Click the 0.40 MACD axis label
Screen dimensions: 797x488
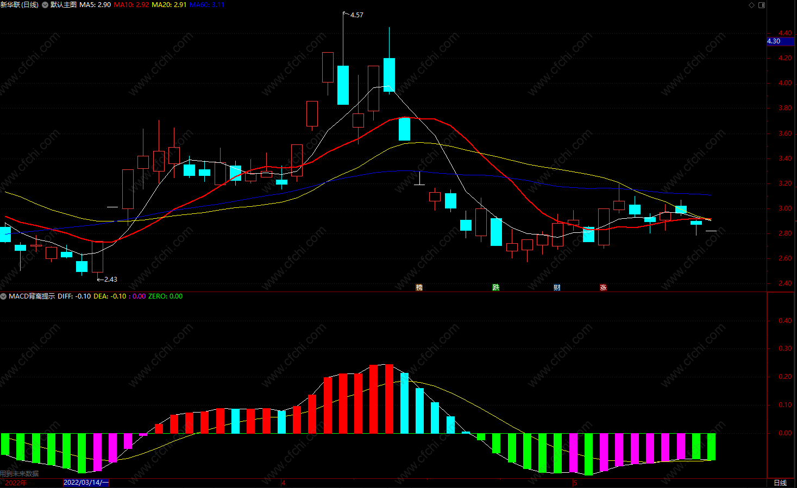coord(785,321)
